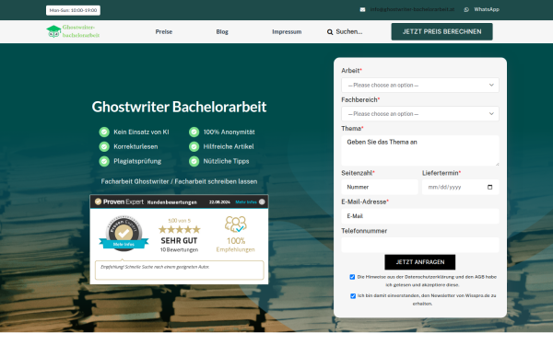Image resolution: width=553 pixels, height=345 pixels.
Task: Open the Blog menu item
Action: point(222,31)
